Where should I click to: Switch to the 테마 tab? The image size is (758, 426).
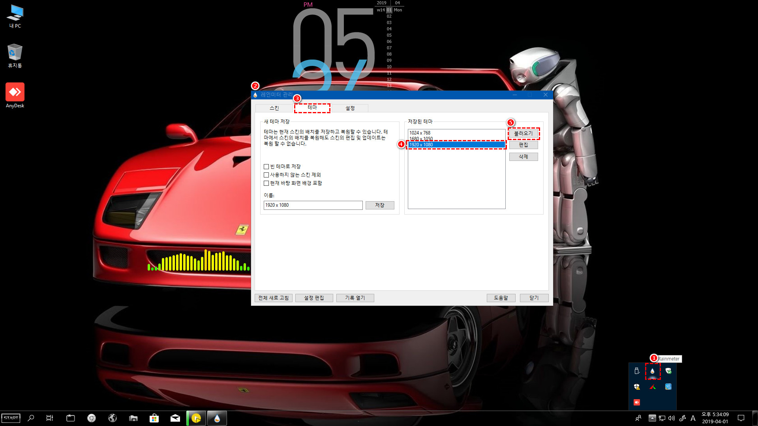(x=312, y=108)
